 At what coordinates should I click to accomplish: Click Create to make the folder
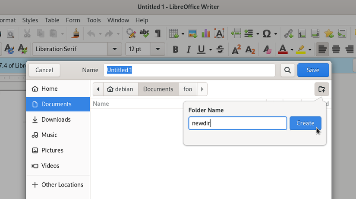pyautogui.click(x=306, y=123)
